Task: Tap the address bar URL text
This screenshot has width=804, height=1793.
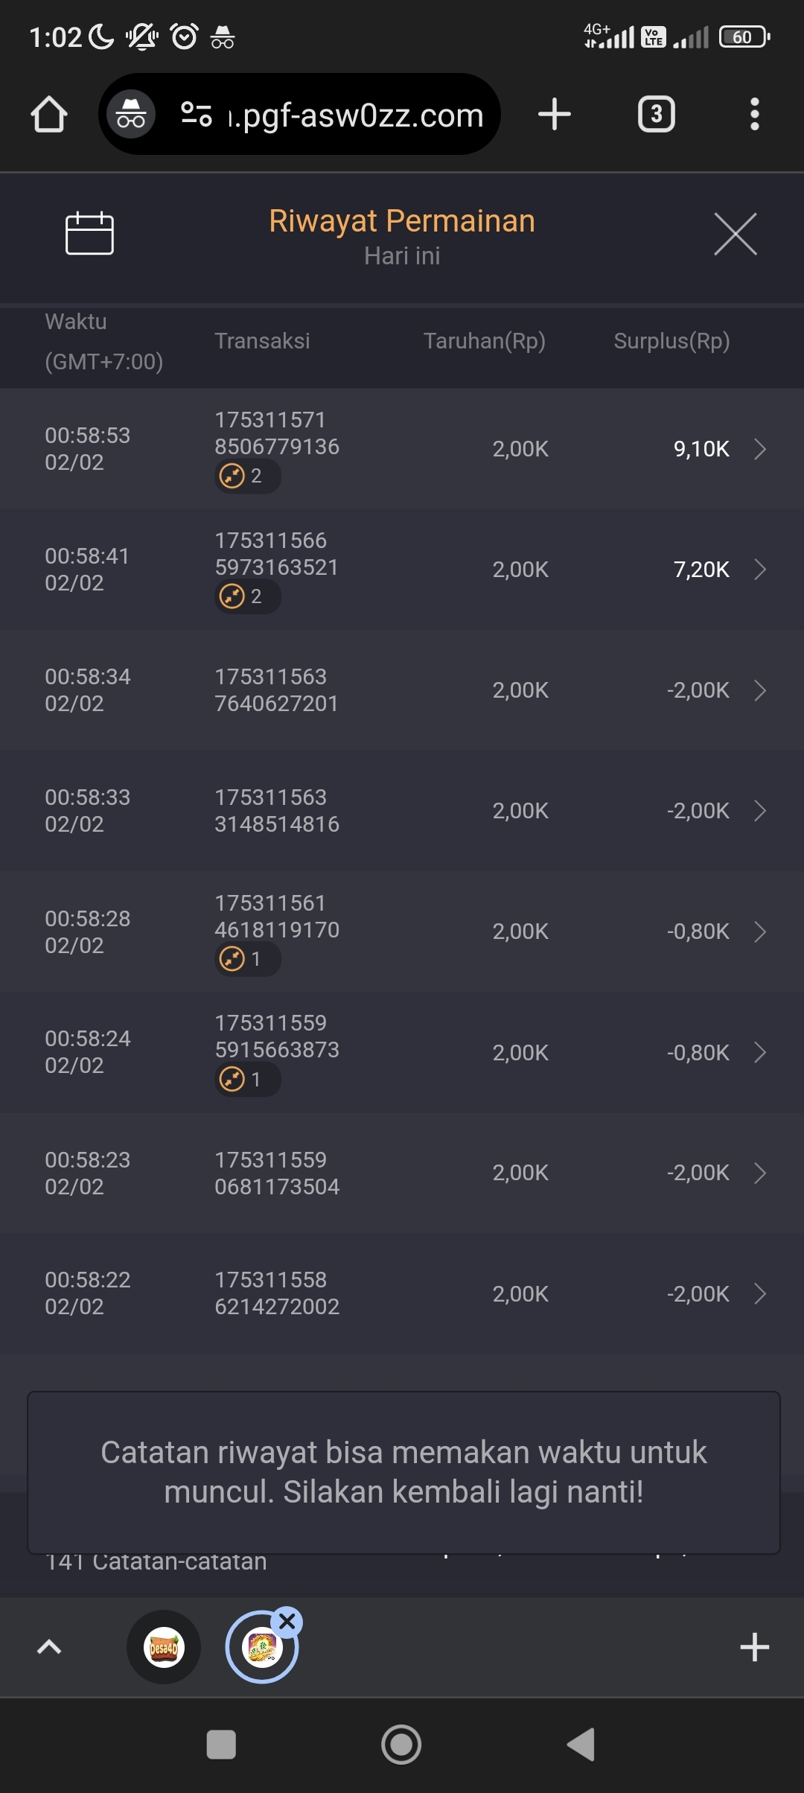Action: pos(356,115)
